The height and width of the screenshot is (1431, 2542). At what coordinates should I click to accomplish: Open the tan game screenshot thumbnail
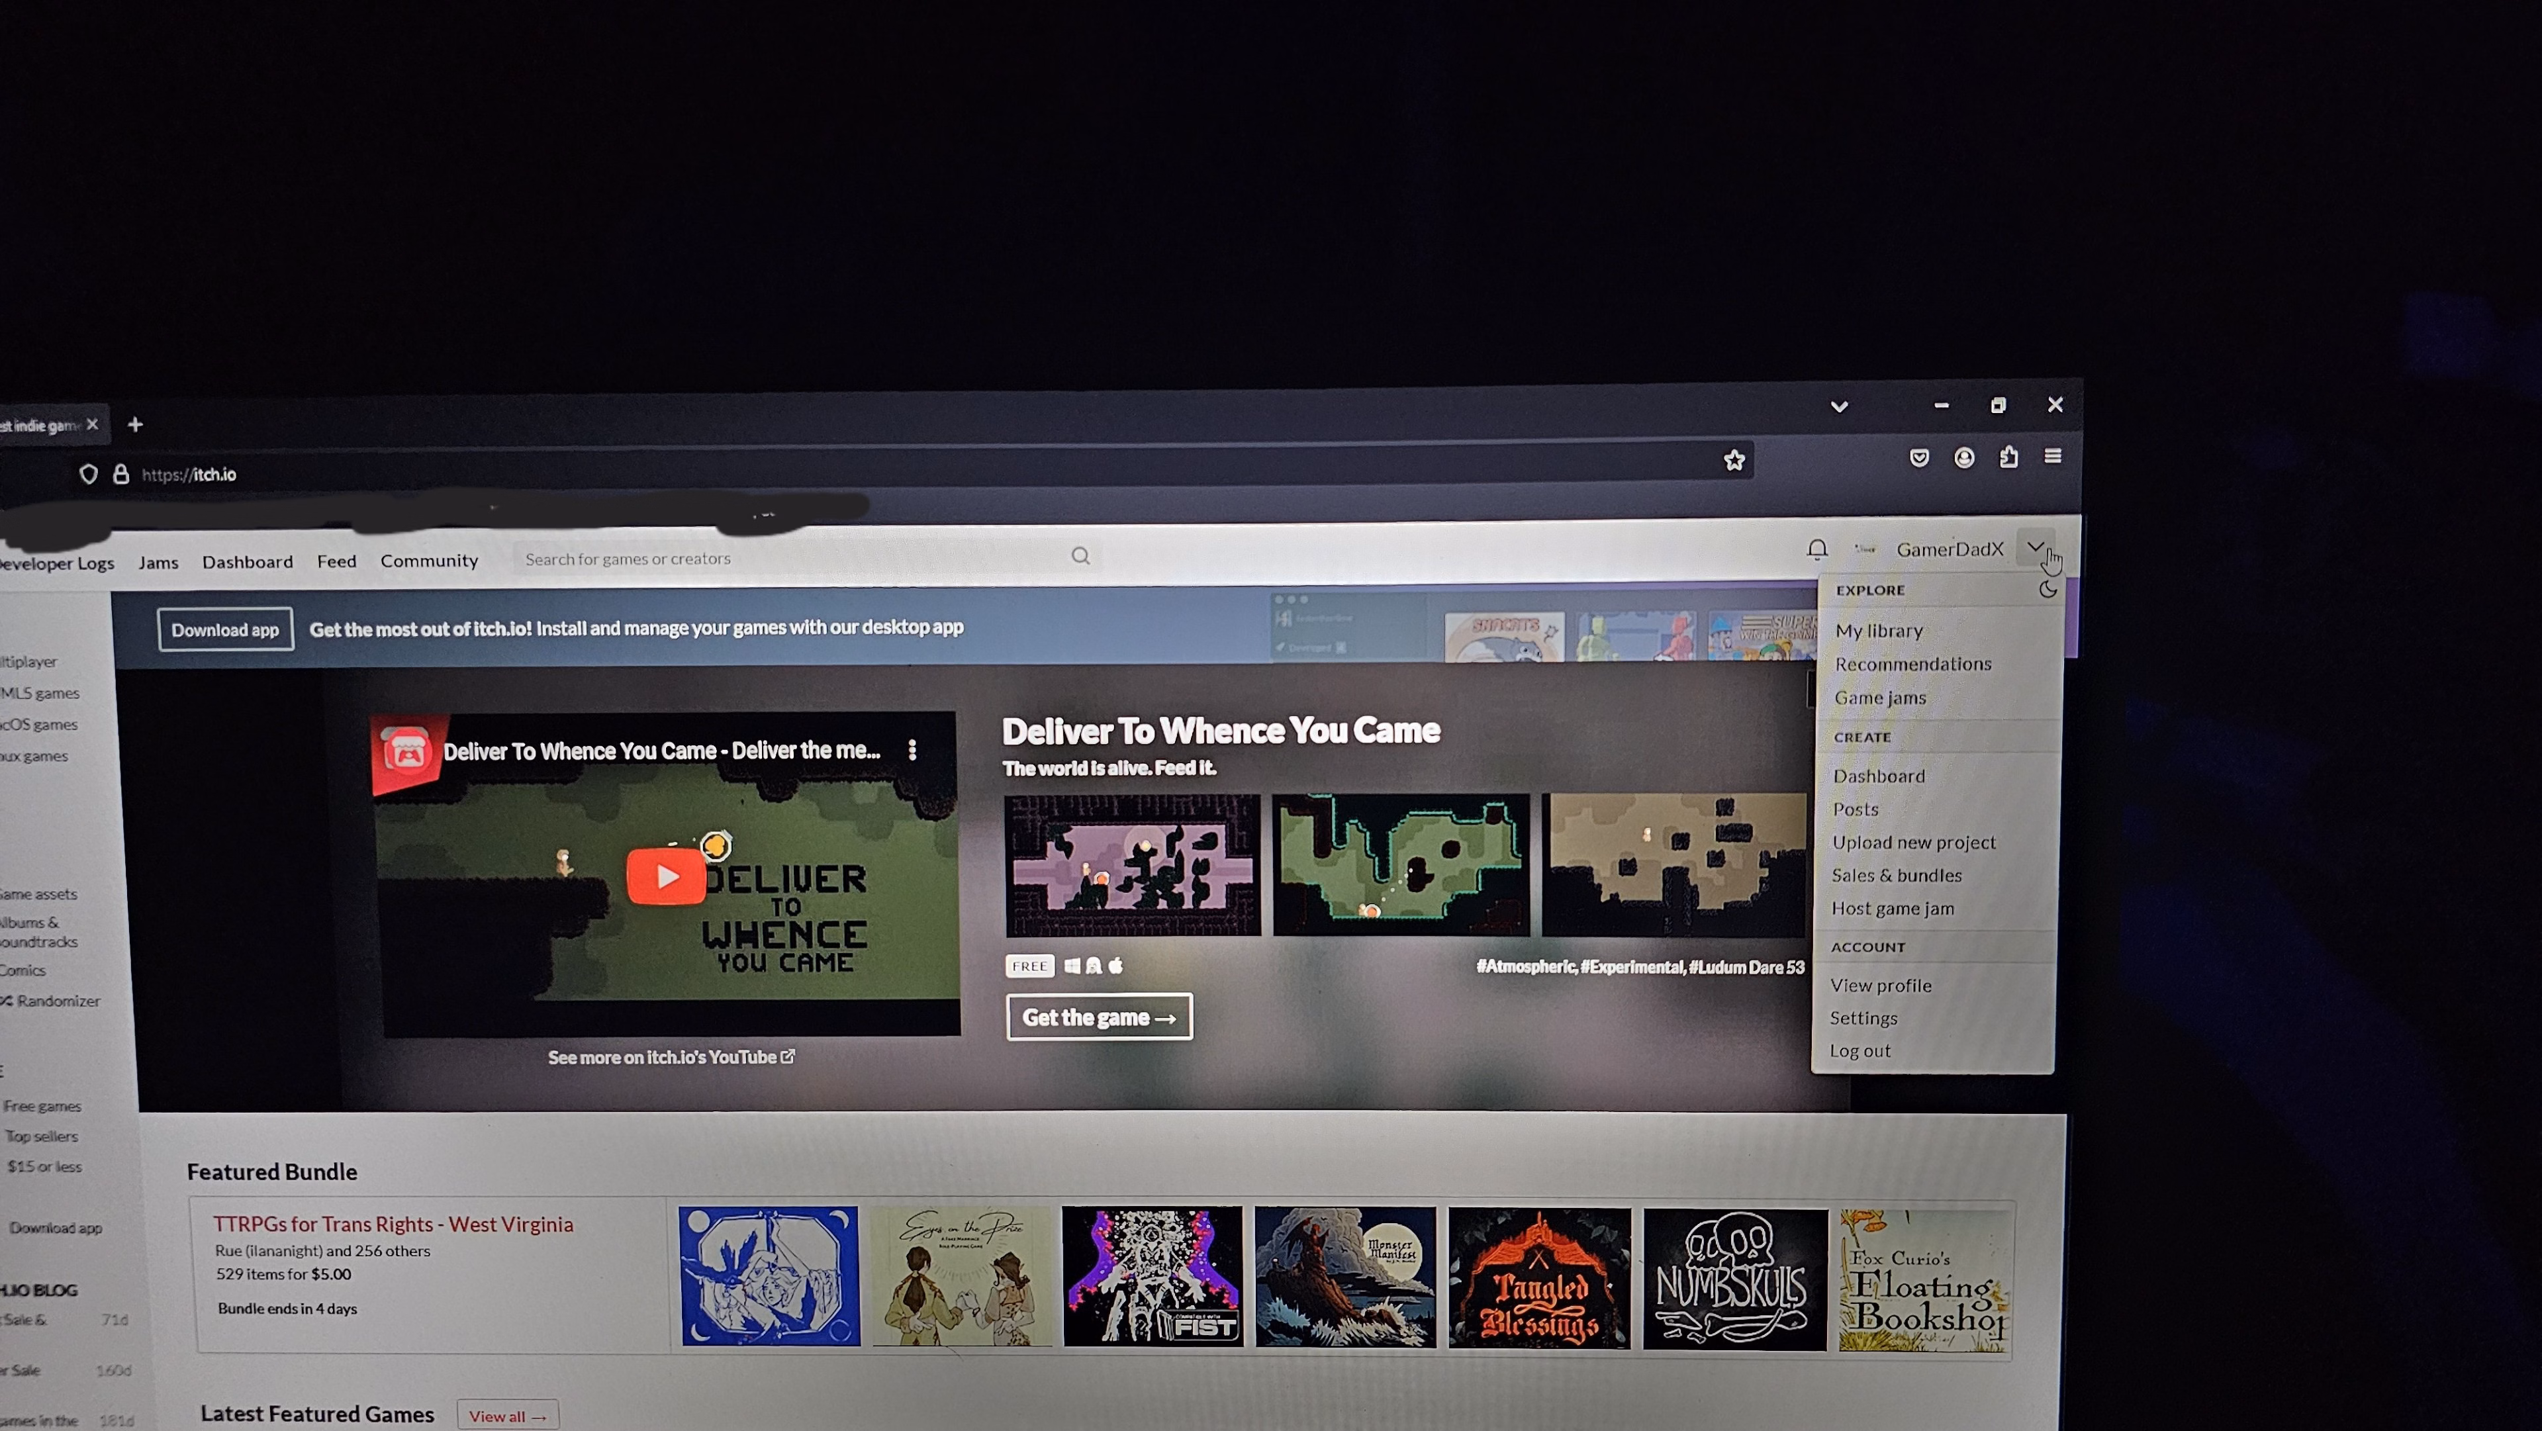1675,864
